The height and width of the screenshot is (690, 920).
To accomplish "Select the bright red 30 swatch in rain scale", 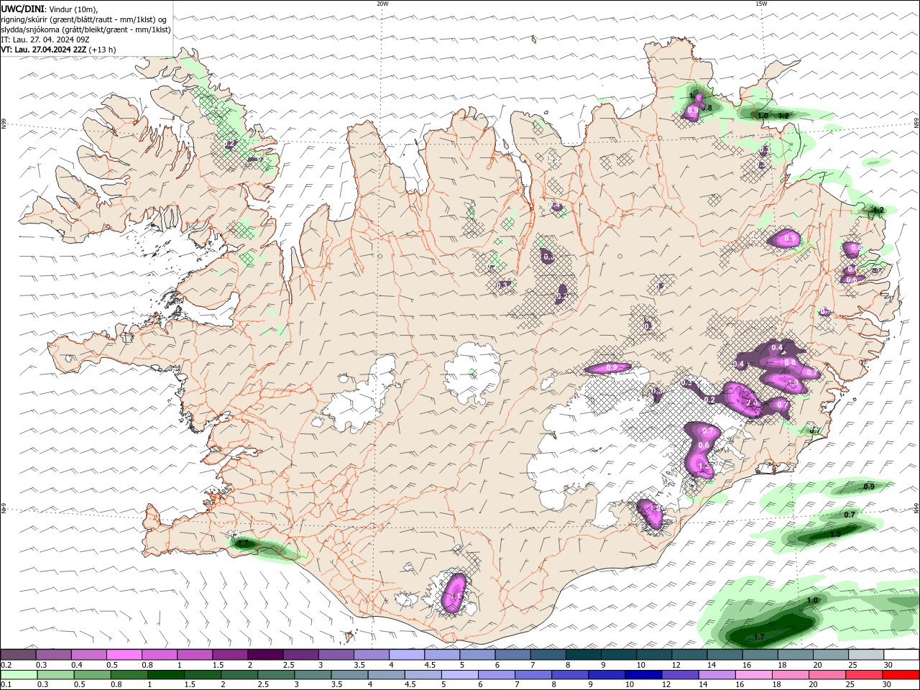I will click(901, 674).
